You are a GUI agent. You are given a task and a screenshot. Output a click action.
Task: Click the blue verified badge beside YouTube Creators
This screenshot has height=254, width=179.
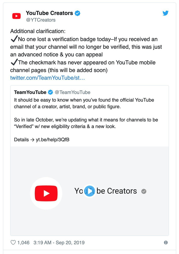[x=78, y=13]
